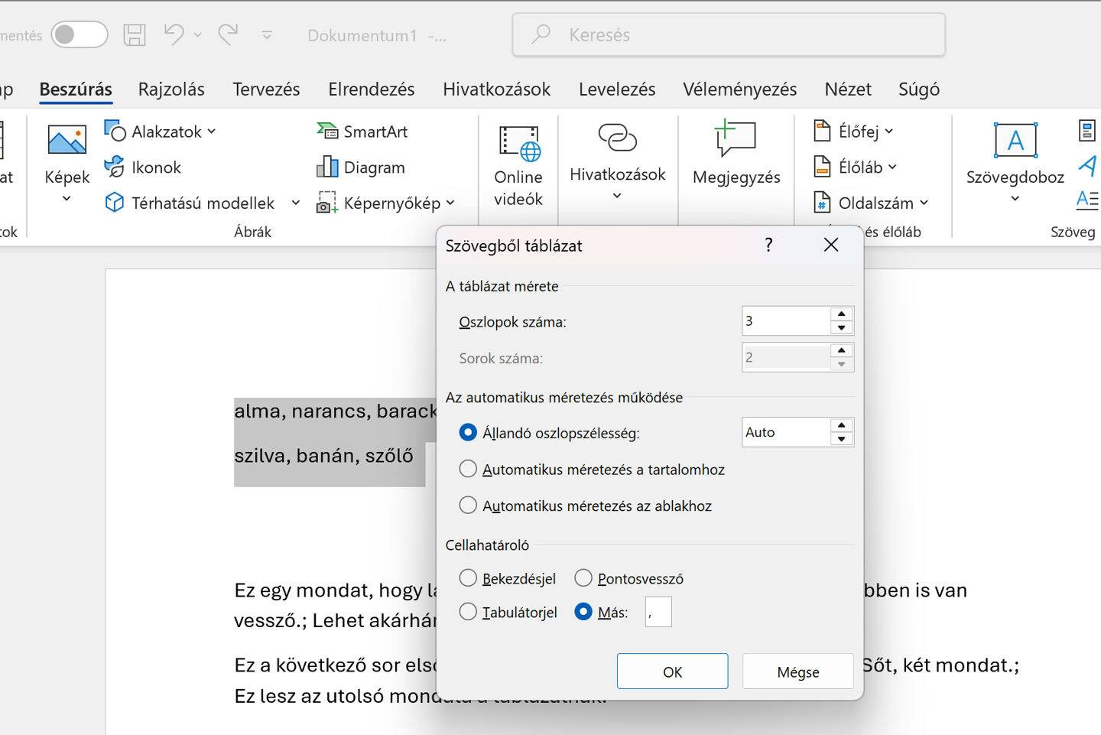
Task: Open the Beszúrás ribbon tab
Action: (76, 89)
